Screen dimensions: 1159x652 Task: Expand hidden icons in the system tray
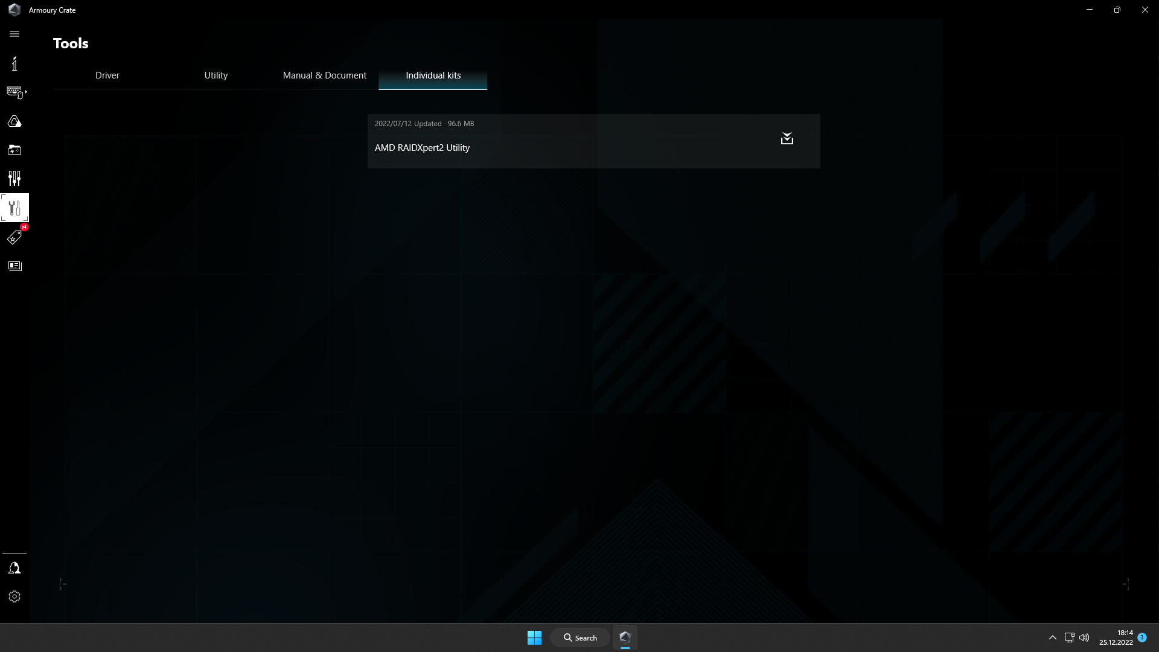1052,637
